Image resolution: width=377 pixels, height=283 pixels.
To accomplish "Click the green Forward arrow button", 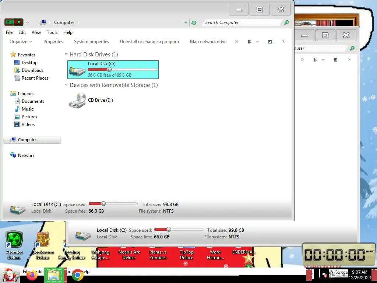I will 19,22.
